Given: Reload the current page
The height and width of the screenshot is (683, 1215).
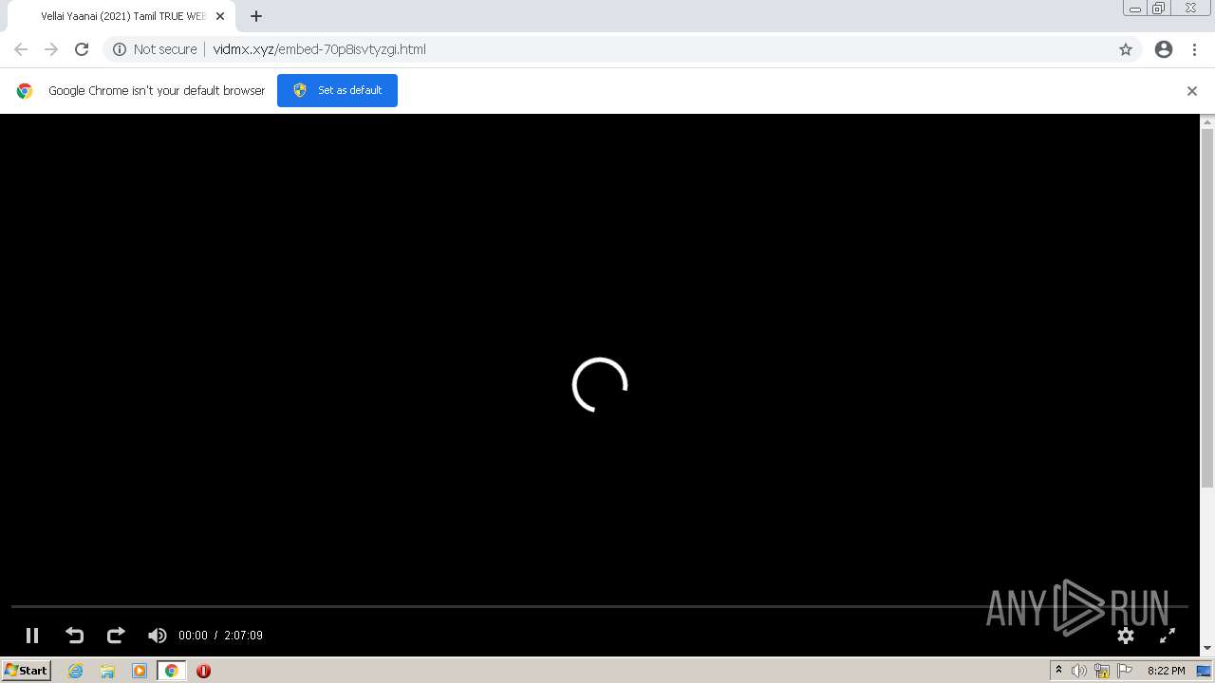Looking at the screenshot, I should click(x=82, y=49).
